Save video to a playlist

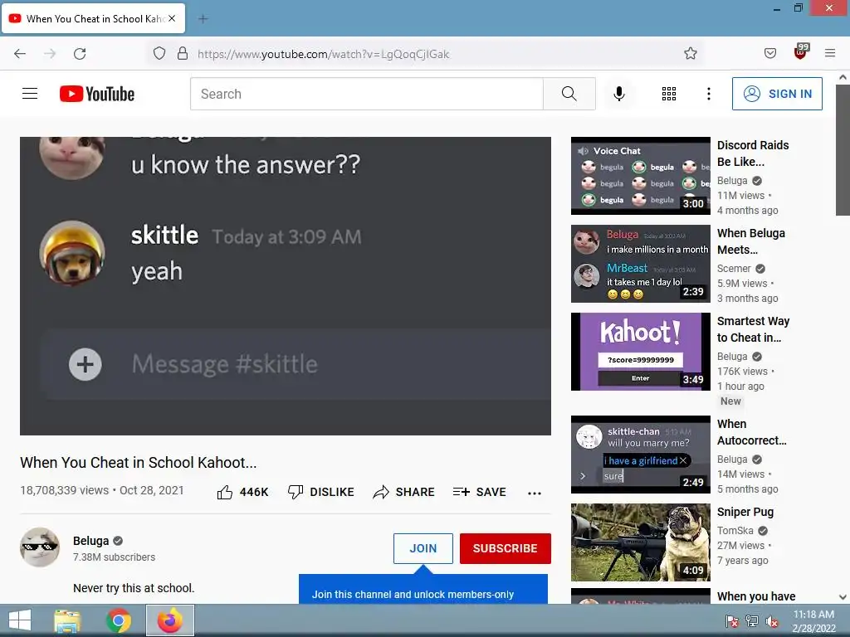click(479, 492)
